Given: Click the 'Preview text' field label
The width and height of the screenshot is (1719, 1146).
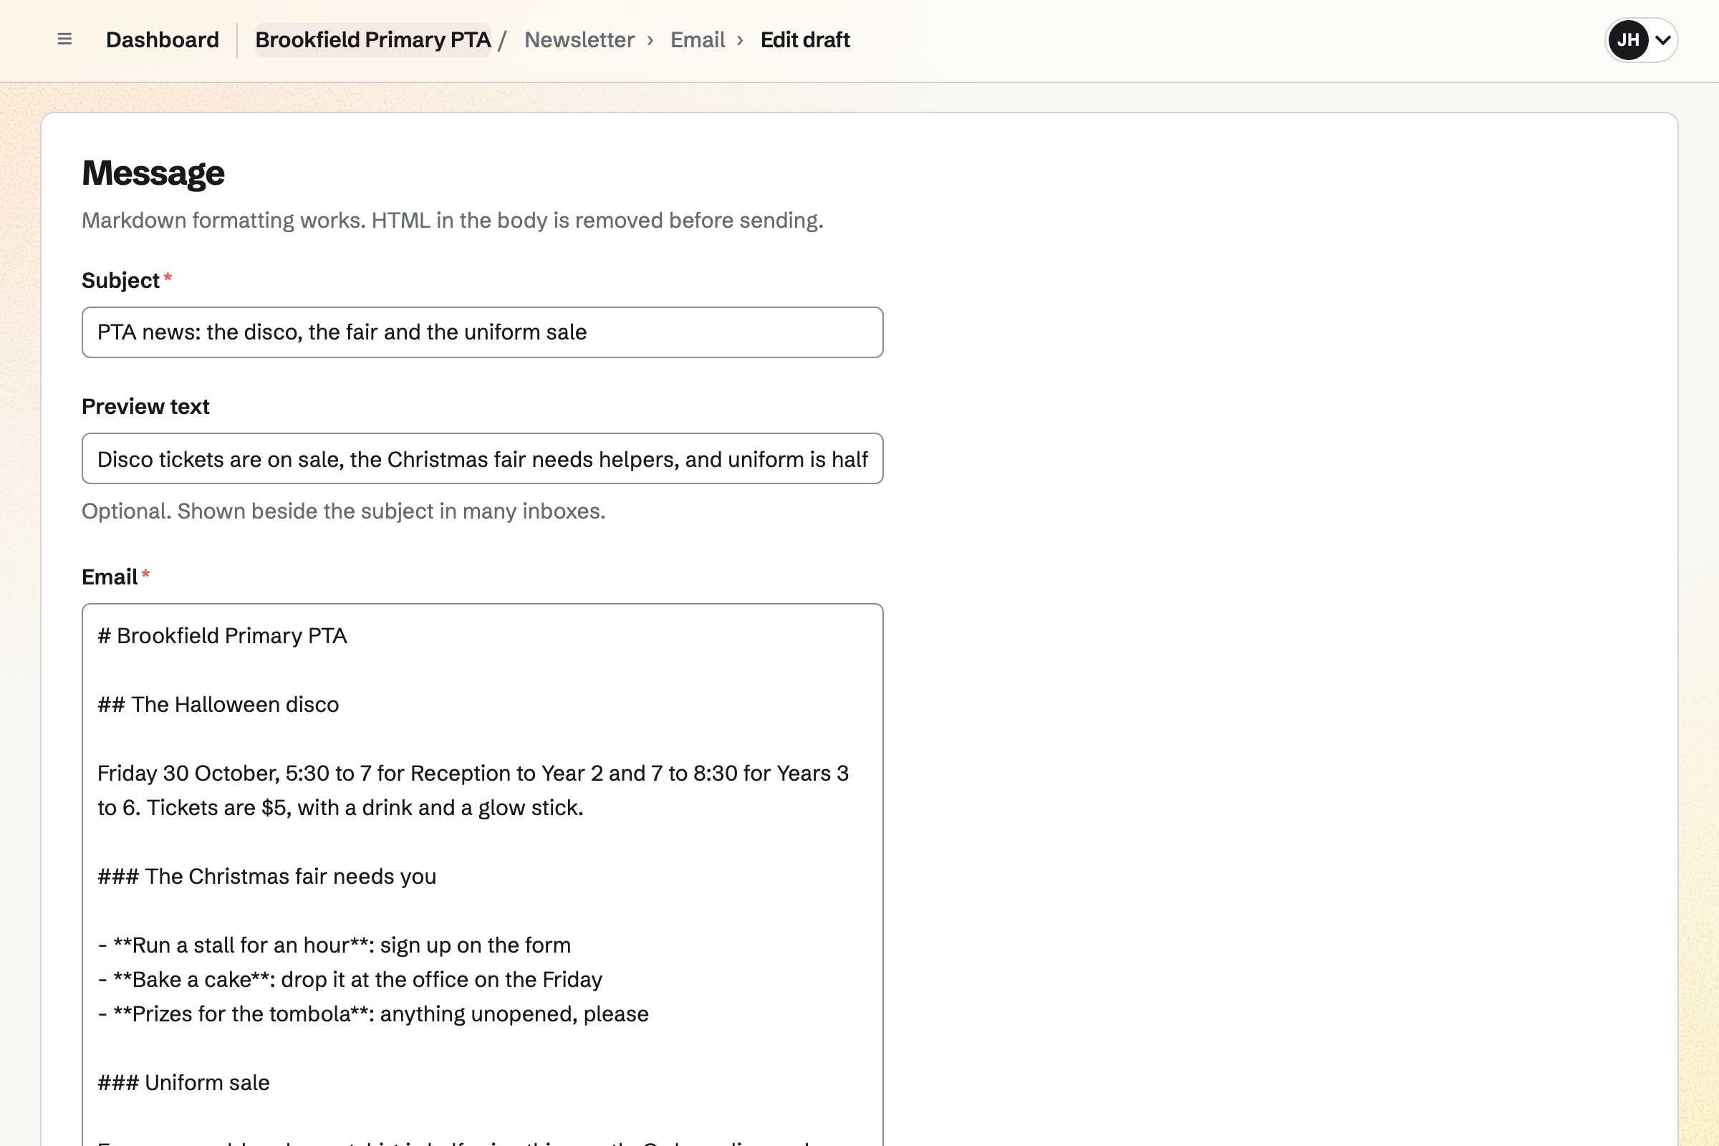Looking at the screenshot, I should click(145, 406).
